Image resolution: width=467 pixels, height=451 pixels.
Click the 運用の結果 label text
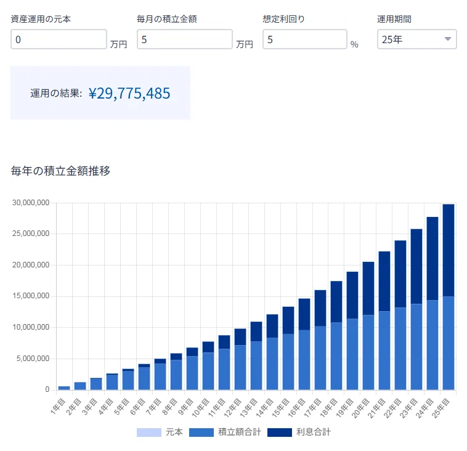coord(56,94)
